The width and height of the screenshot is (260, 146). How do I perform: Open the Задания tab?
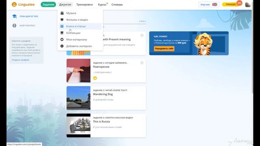(x=48, y=4)
